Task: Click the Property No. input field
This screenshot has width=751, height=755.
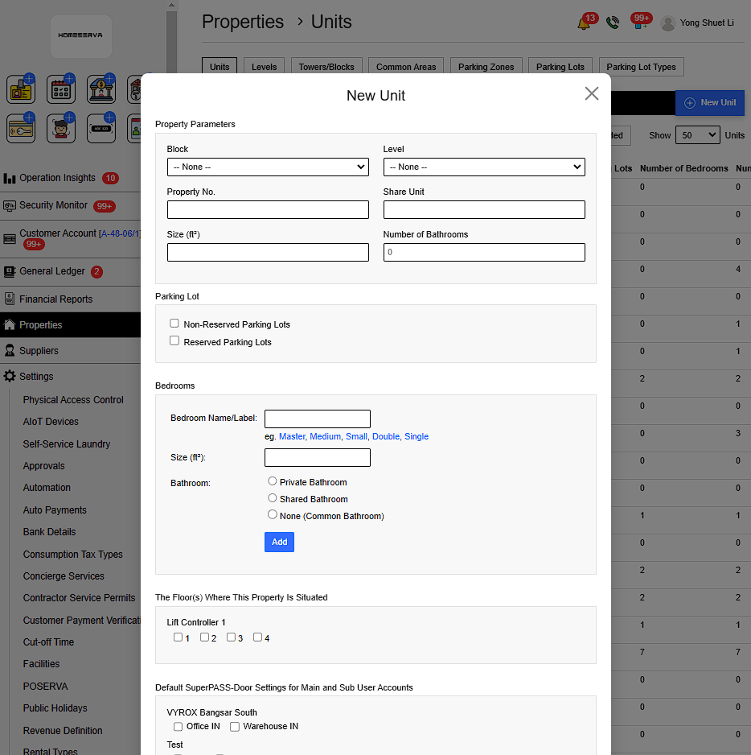Action: (x=268, y=209)
